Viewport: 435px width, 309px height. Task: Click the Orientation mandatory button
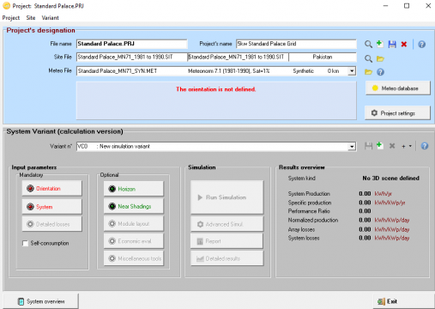point(51,188)
